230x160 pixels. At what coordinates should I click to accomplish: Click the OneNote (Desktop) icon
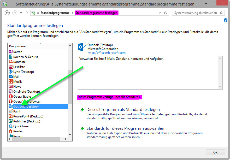(10, 92)
